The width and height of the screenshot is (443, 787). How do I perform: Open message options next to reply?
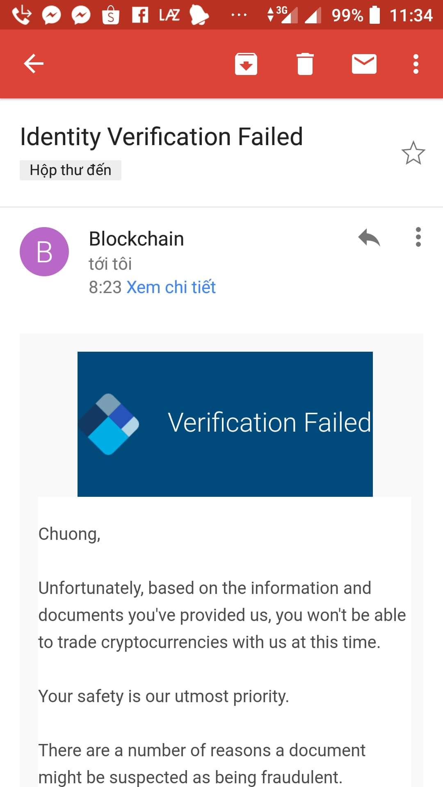[x=418, y=237]
